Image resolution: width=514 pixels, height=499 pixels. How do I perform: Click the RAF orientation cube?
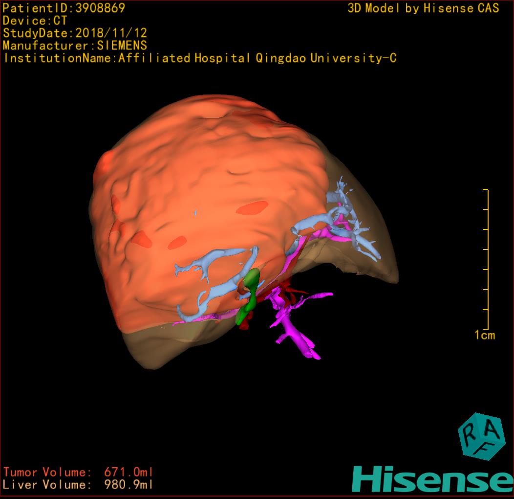point(482,436)
